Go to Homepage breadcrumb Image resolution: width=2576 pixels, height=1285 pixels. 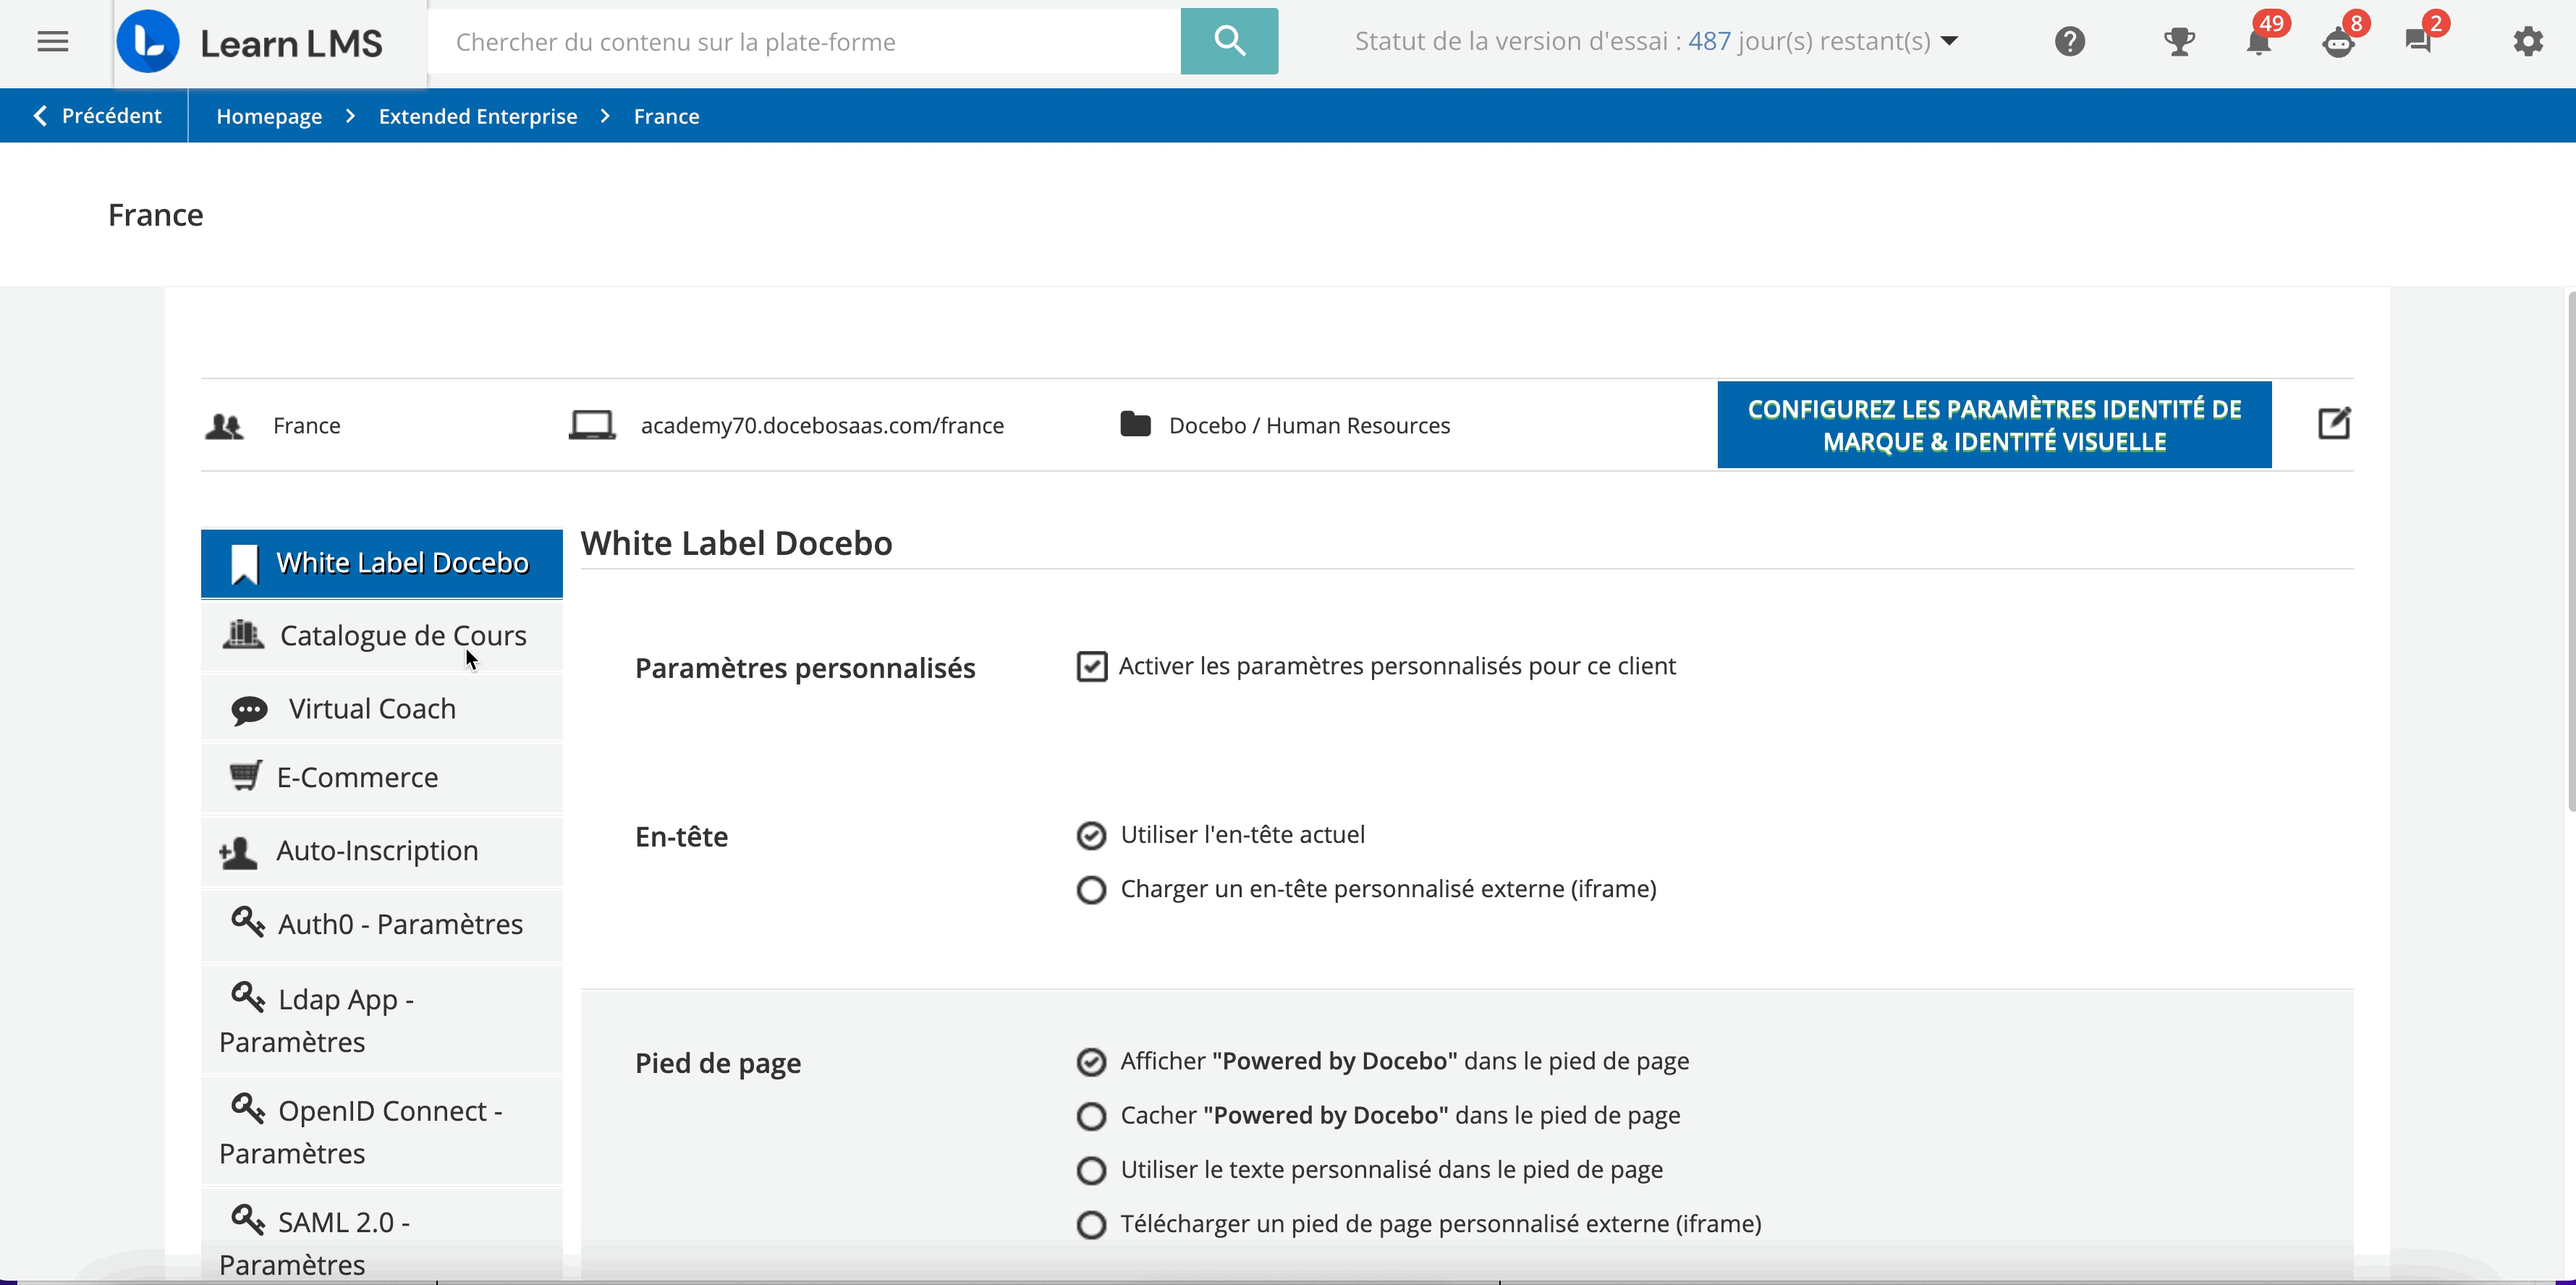tap(269, 116)
